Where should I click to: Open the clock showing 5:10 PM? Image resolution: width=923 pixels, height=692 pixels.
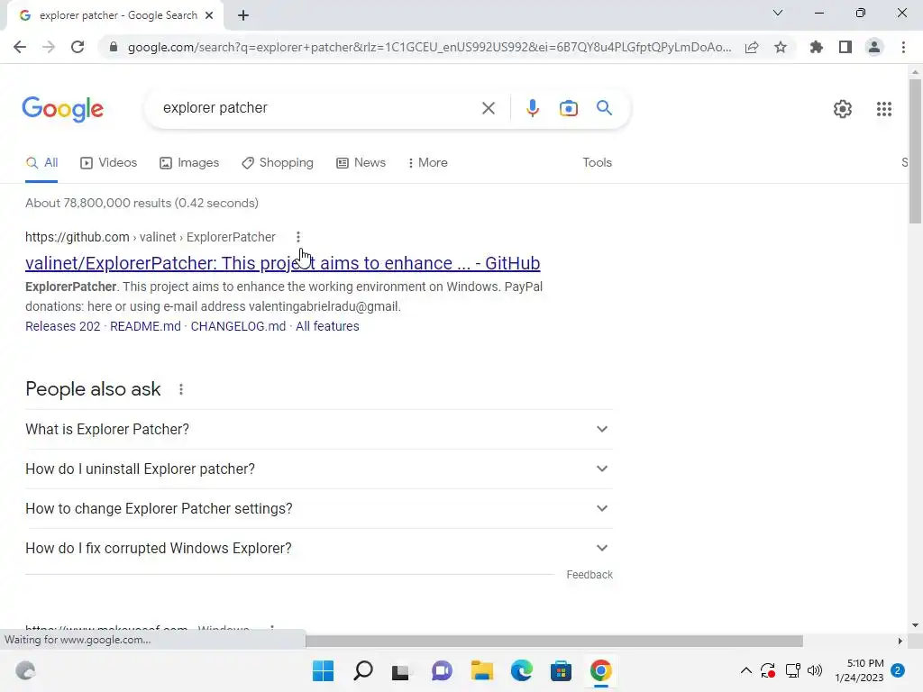pyautogui.click(x=859, y=670)
